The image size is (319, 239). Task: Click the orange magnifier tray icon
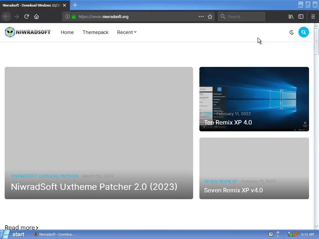pyautogui.click(x=296, y=234)
